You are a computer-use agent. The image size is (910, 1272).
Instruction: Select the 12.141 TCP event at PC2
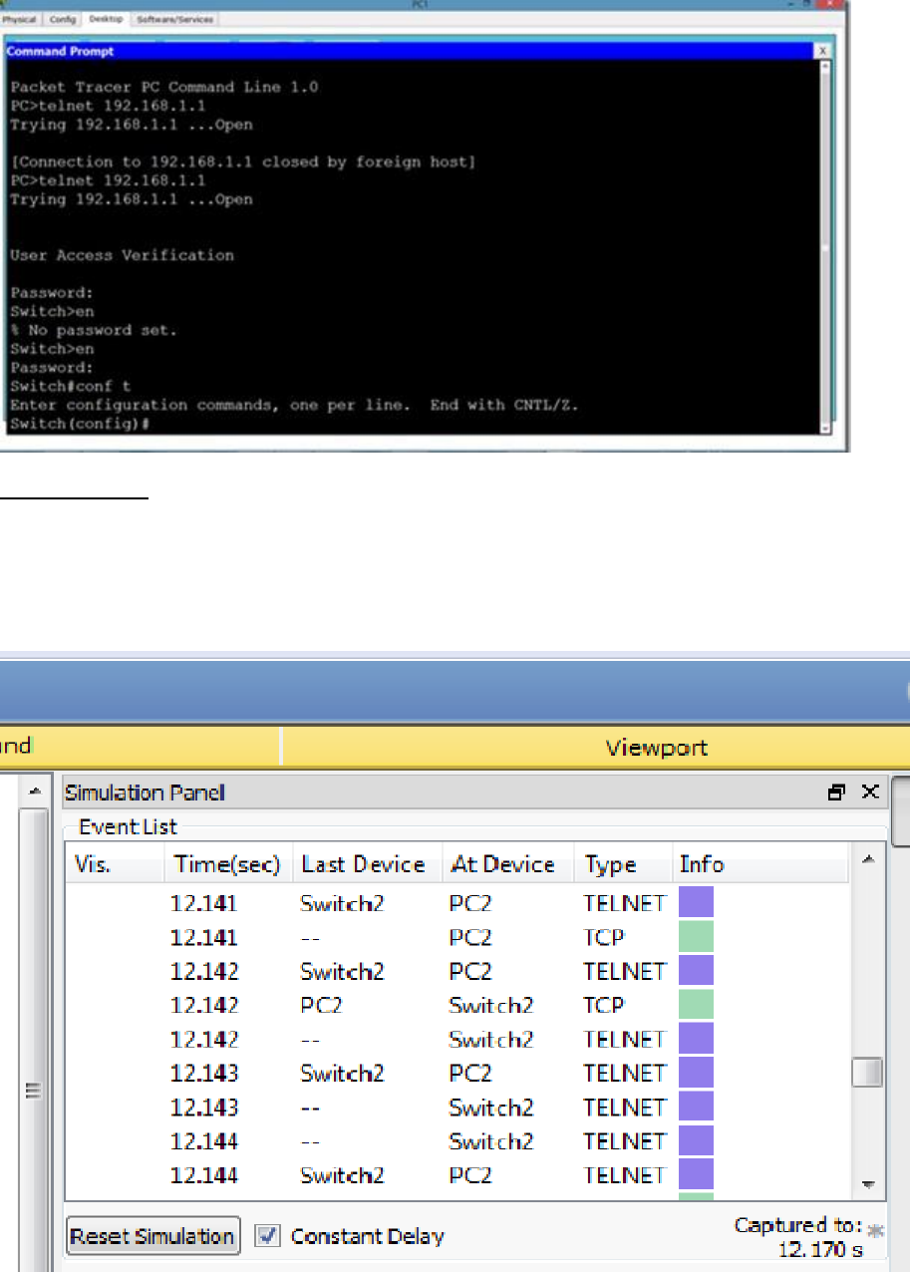pos(457,937)
